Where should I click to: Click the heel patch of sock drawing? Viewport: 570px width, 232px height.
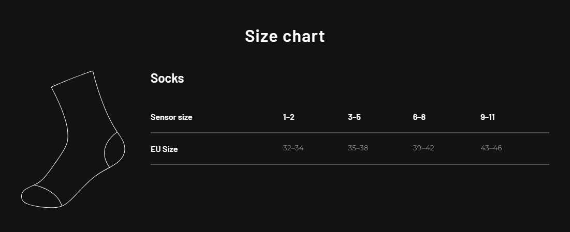[x=115, y=149]
